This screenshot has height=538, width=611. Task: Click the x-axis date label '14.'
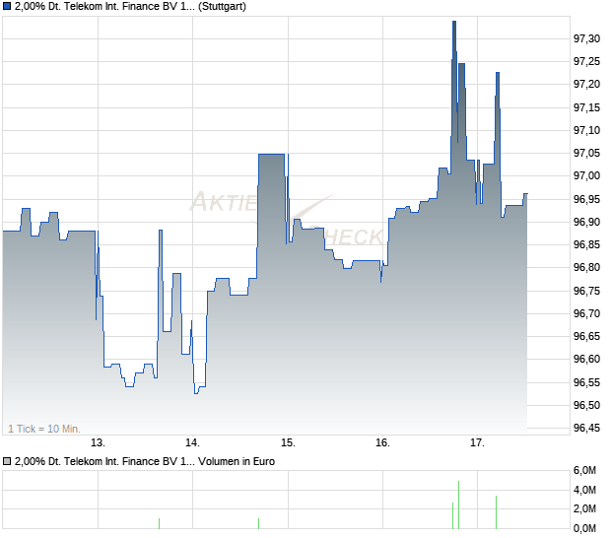[x=192, y=443]
